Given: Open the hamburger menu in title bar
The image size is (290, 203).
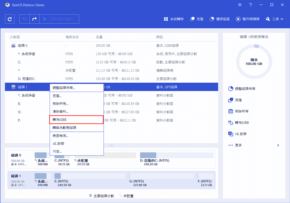Looking at the screenshot, I should point(240,5).
